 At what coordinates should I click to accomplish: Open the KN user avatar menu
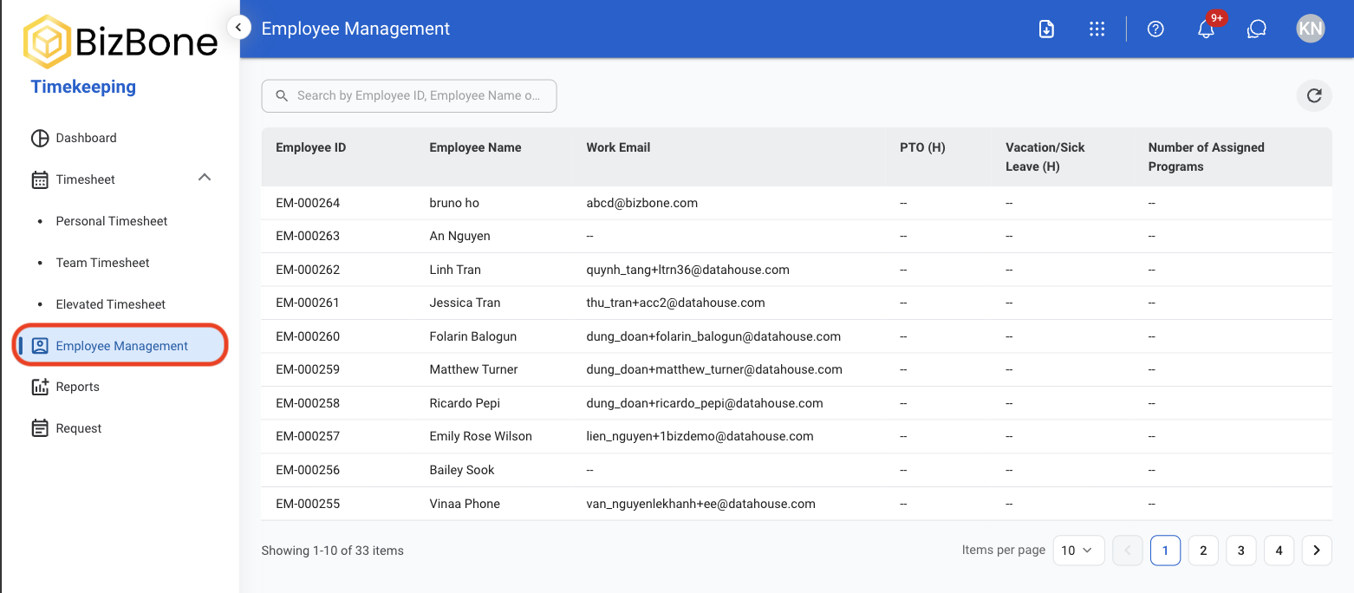(x=1311, y=29)
